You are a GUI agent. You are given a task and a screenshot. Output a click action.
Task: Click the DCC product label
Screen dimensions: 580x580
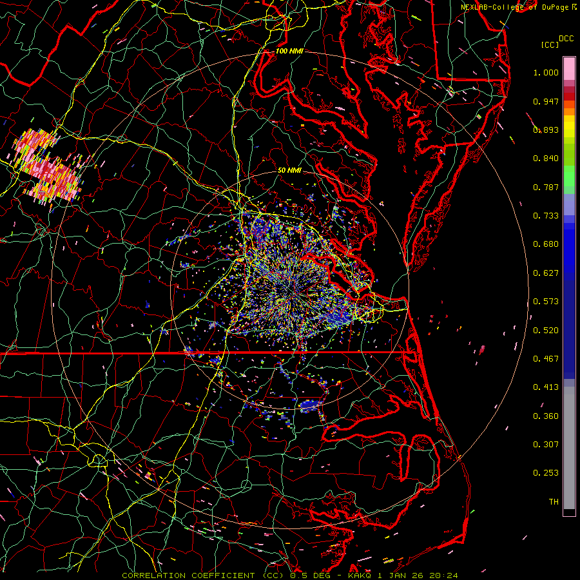[566, 39]
